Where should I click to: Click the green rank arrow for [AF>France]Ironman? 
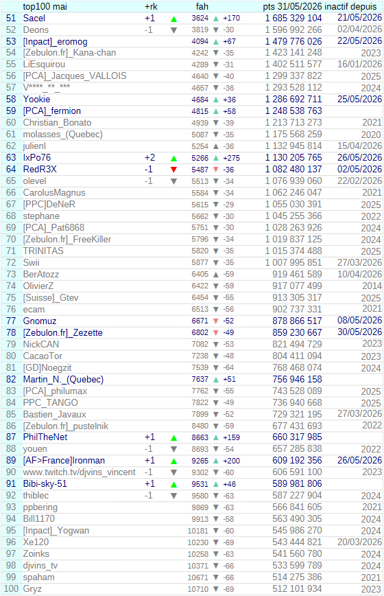click(x=173, y=461)
